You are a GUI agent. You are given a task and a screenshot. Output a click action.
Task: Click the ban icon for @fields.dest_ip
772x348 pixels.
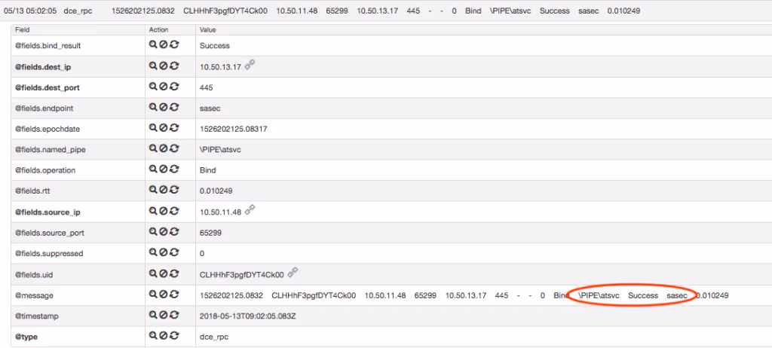coord(164,66)
